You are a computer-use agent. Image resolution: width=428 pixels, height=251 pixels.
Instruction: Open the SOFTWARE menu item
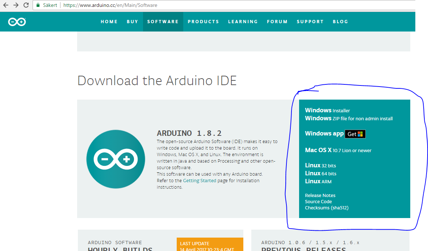(x=163, y=21)
